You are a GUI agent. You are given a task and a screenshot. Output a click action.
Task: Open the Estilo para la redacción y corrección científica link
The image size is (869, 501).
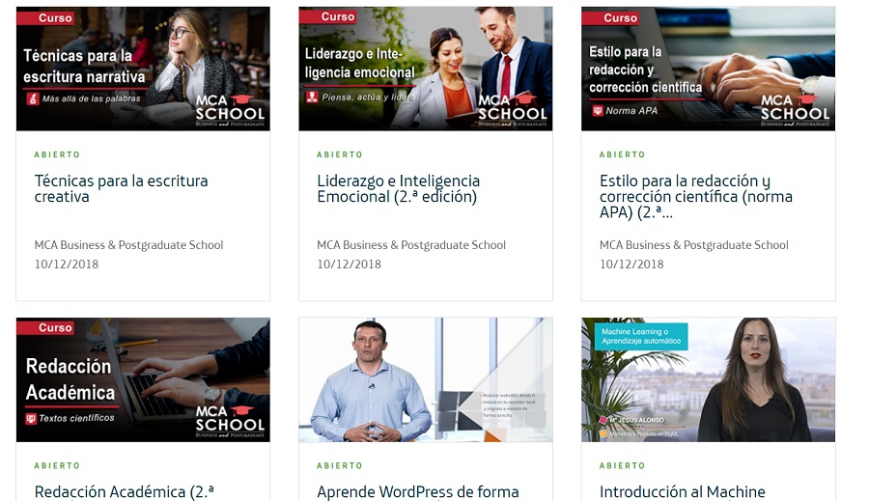click(x=696, y=197)
